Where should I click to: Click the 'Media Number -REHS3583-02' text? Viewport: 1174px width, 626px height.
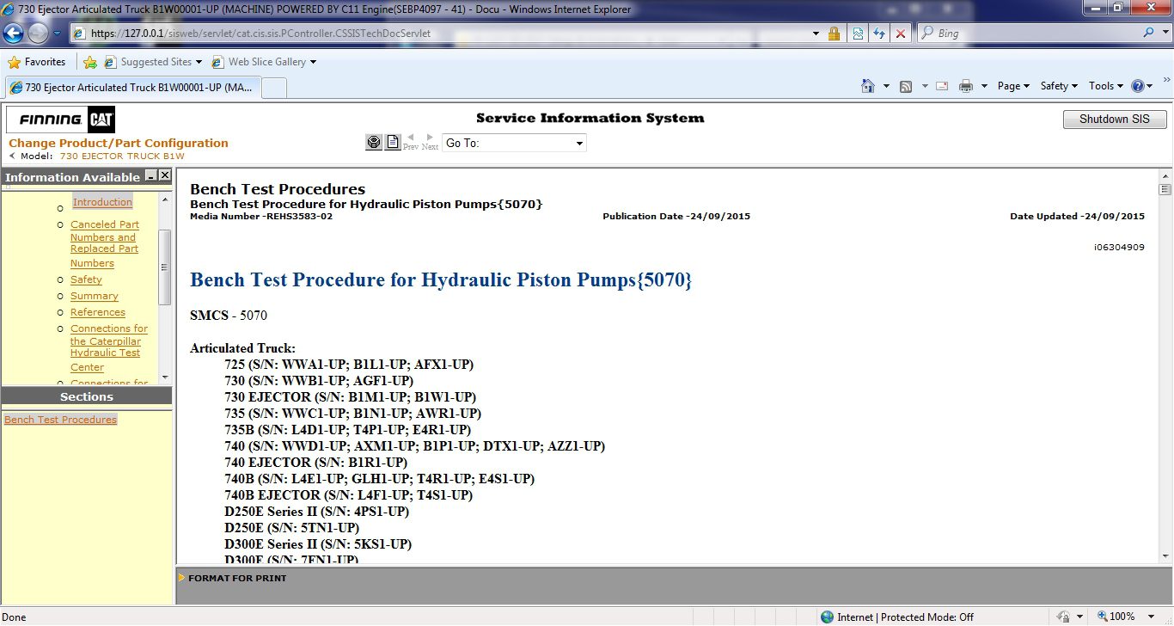click(x=261, y=217)
